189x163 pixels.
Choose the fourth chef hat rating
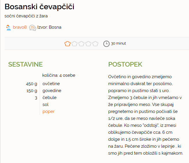click(88, 44)
